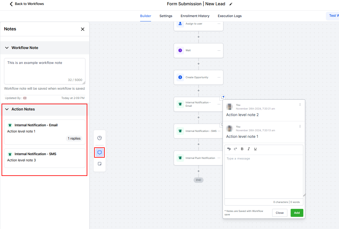Click note indicator on Email notification node
Viewport: 339px width, 229px height.
pos(222,97)
